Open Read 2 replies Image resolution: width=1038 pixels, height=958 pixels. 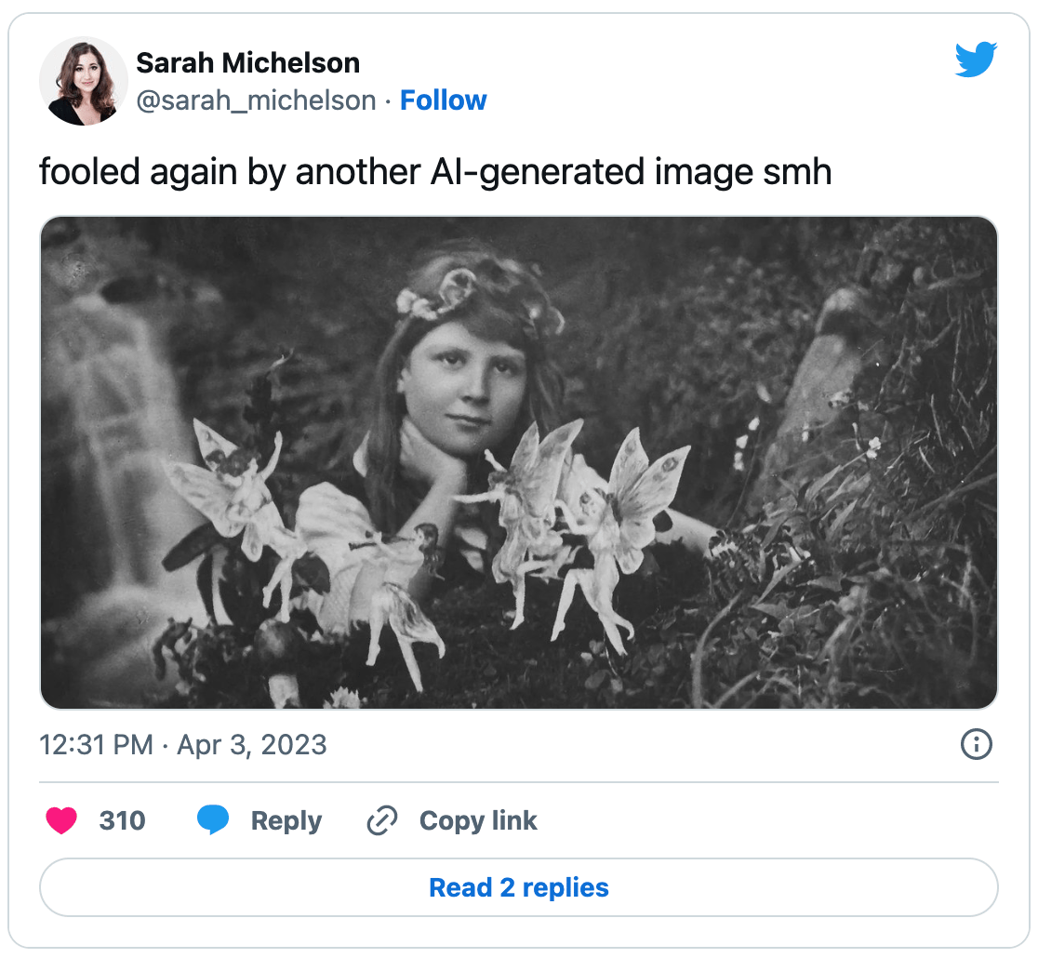pos(519,887)
